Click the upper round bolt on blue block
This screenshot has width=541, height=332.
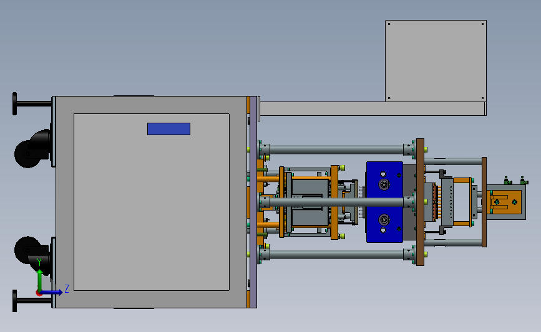[x=384, y=184]
